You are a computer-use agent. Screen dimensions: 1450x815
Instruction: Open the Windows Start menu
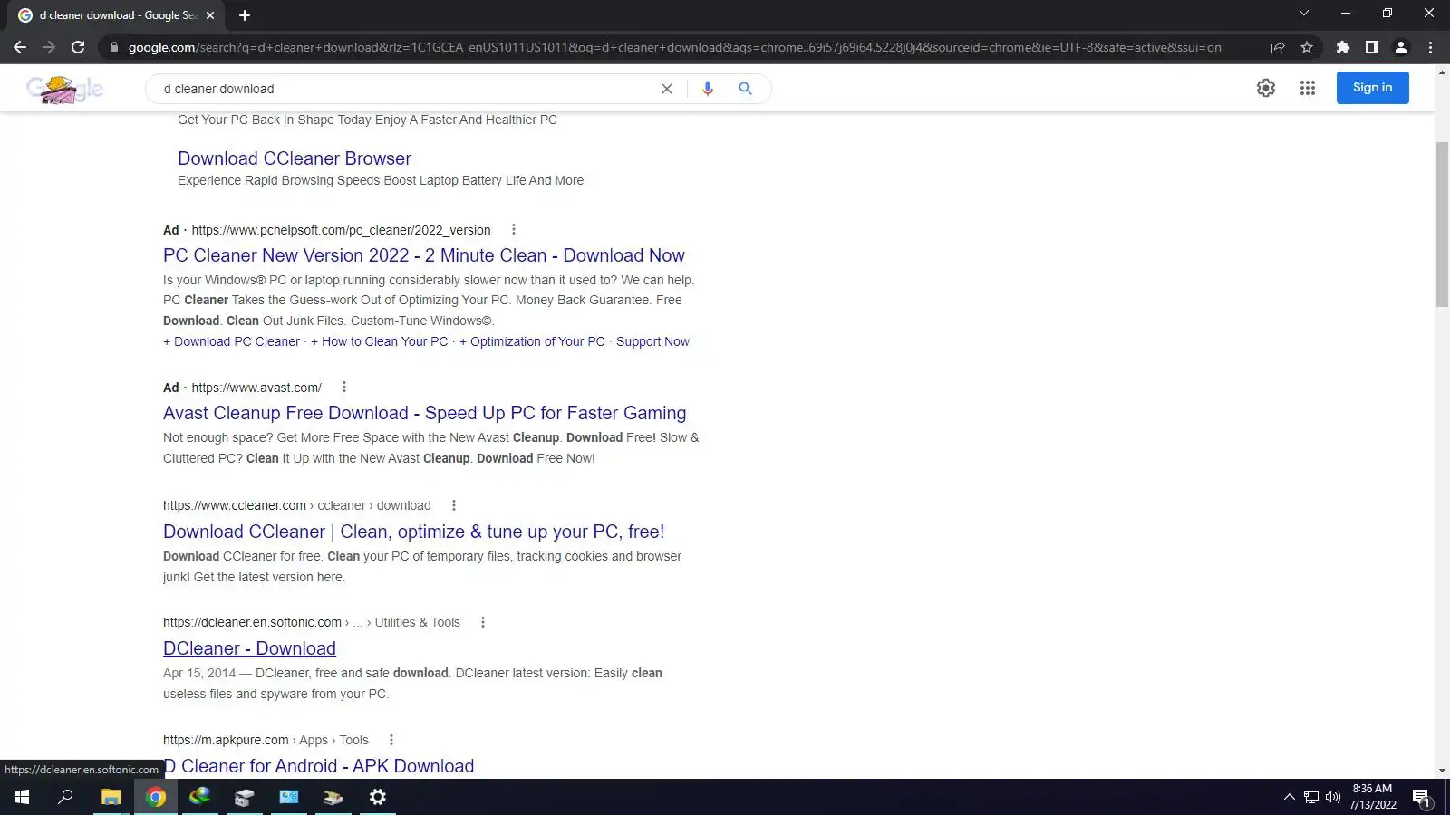tap(22, 797)
